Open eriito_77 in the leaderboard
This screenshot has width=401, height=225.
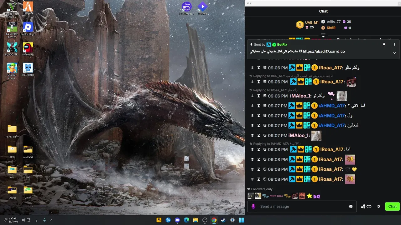pyautogui.click(x=333, y=22)
